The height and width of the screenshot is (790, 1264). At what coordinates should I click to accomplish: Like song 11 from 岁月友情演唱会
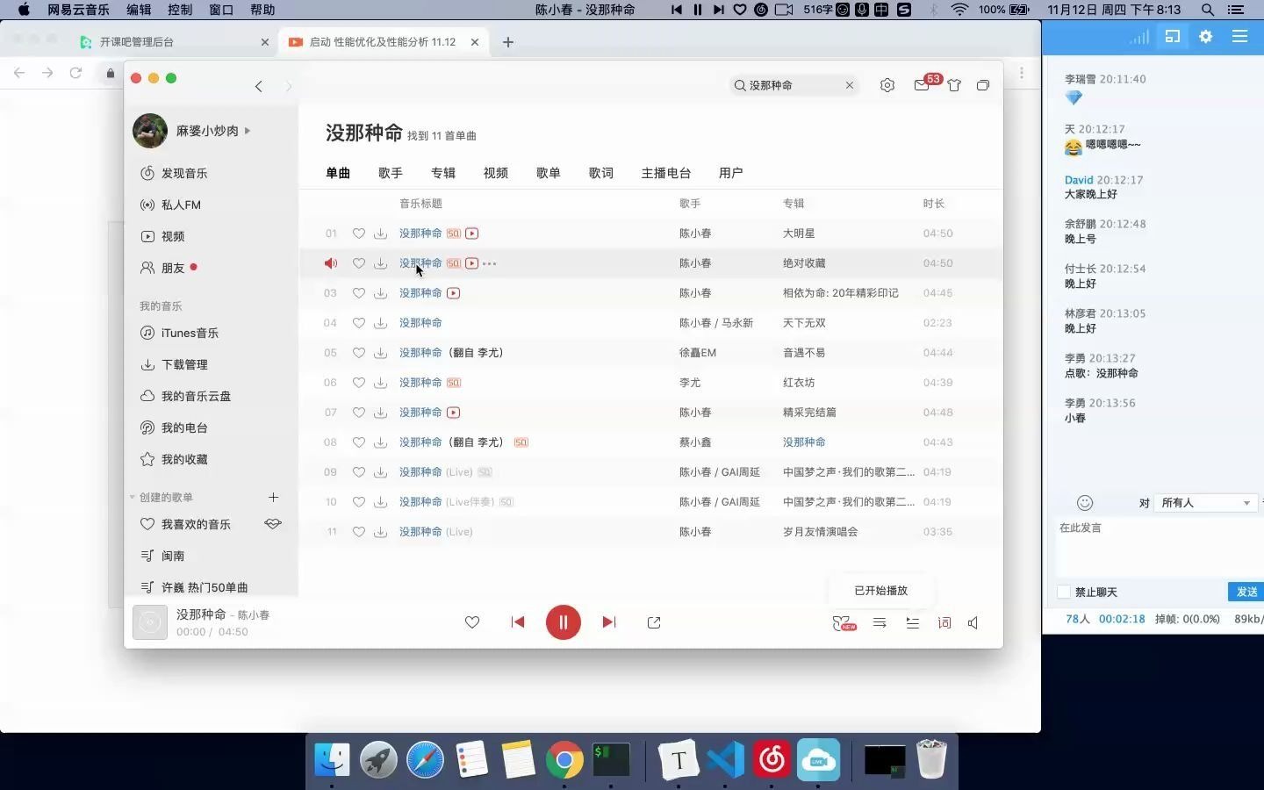tap(359, 532)
